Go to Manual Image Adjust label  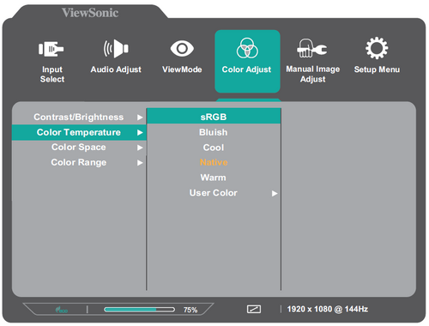(x=313, y=74)
